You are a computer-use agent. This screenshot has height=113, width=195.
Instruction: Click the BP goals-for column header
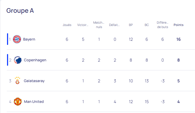131,25
